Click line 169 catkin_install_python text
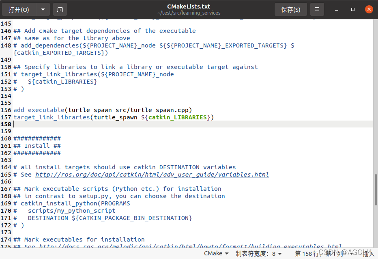This screenshot has width=378, height=259. (75, 203)
